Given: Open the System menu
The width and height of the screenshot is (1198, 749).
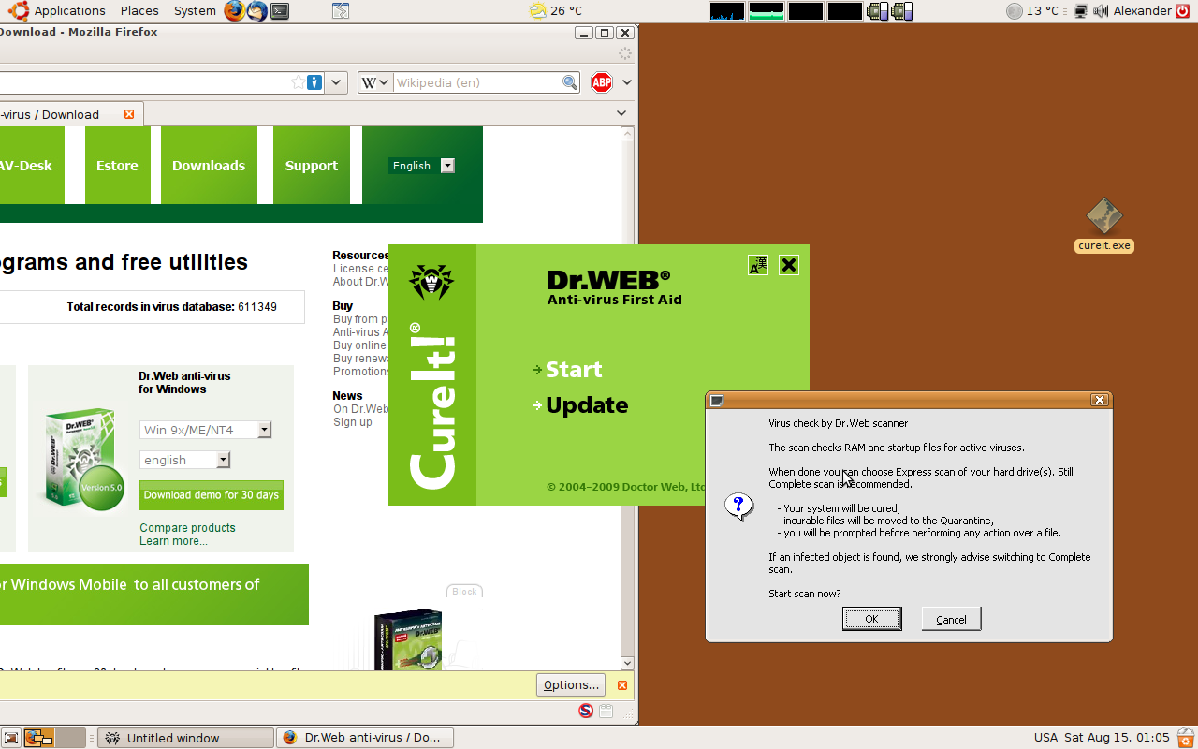Looking at the screenshot, I should (x=195, y=11).
